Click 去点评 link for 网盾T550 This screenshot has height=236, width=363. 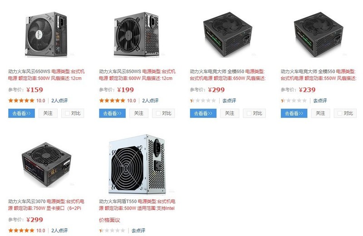click(x=138, y=231)
